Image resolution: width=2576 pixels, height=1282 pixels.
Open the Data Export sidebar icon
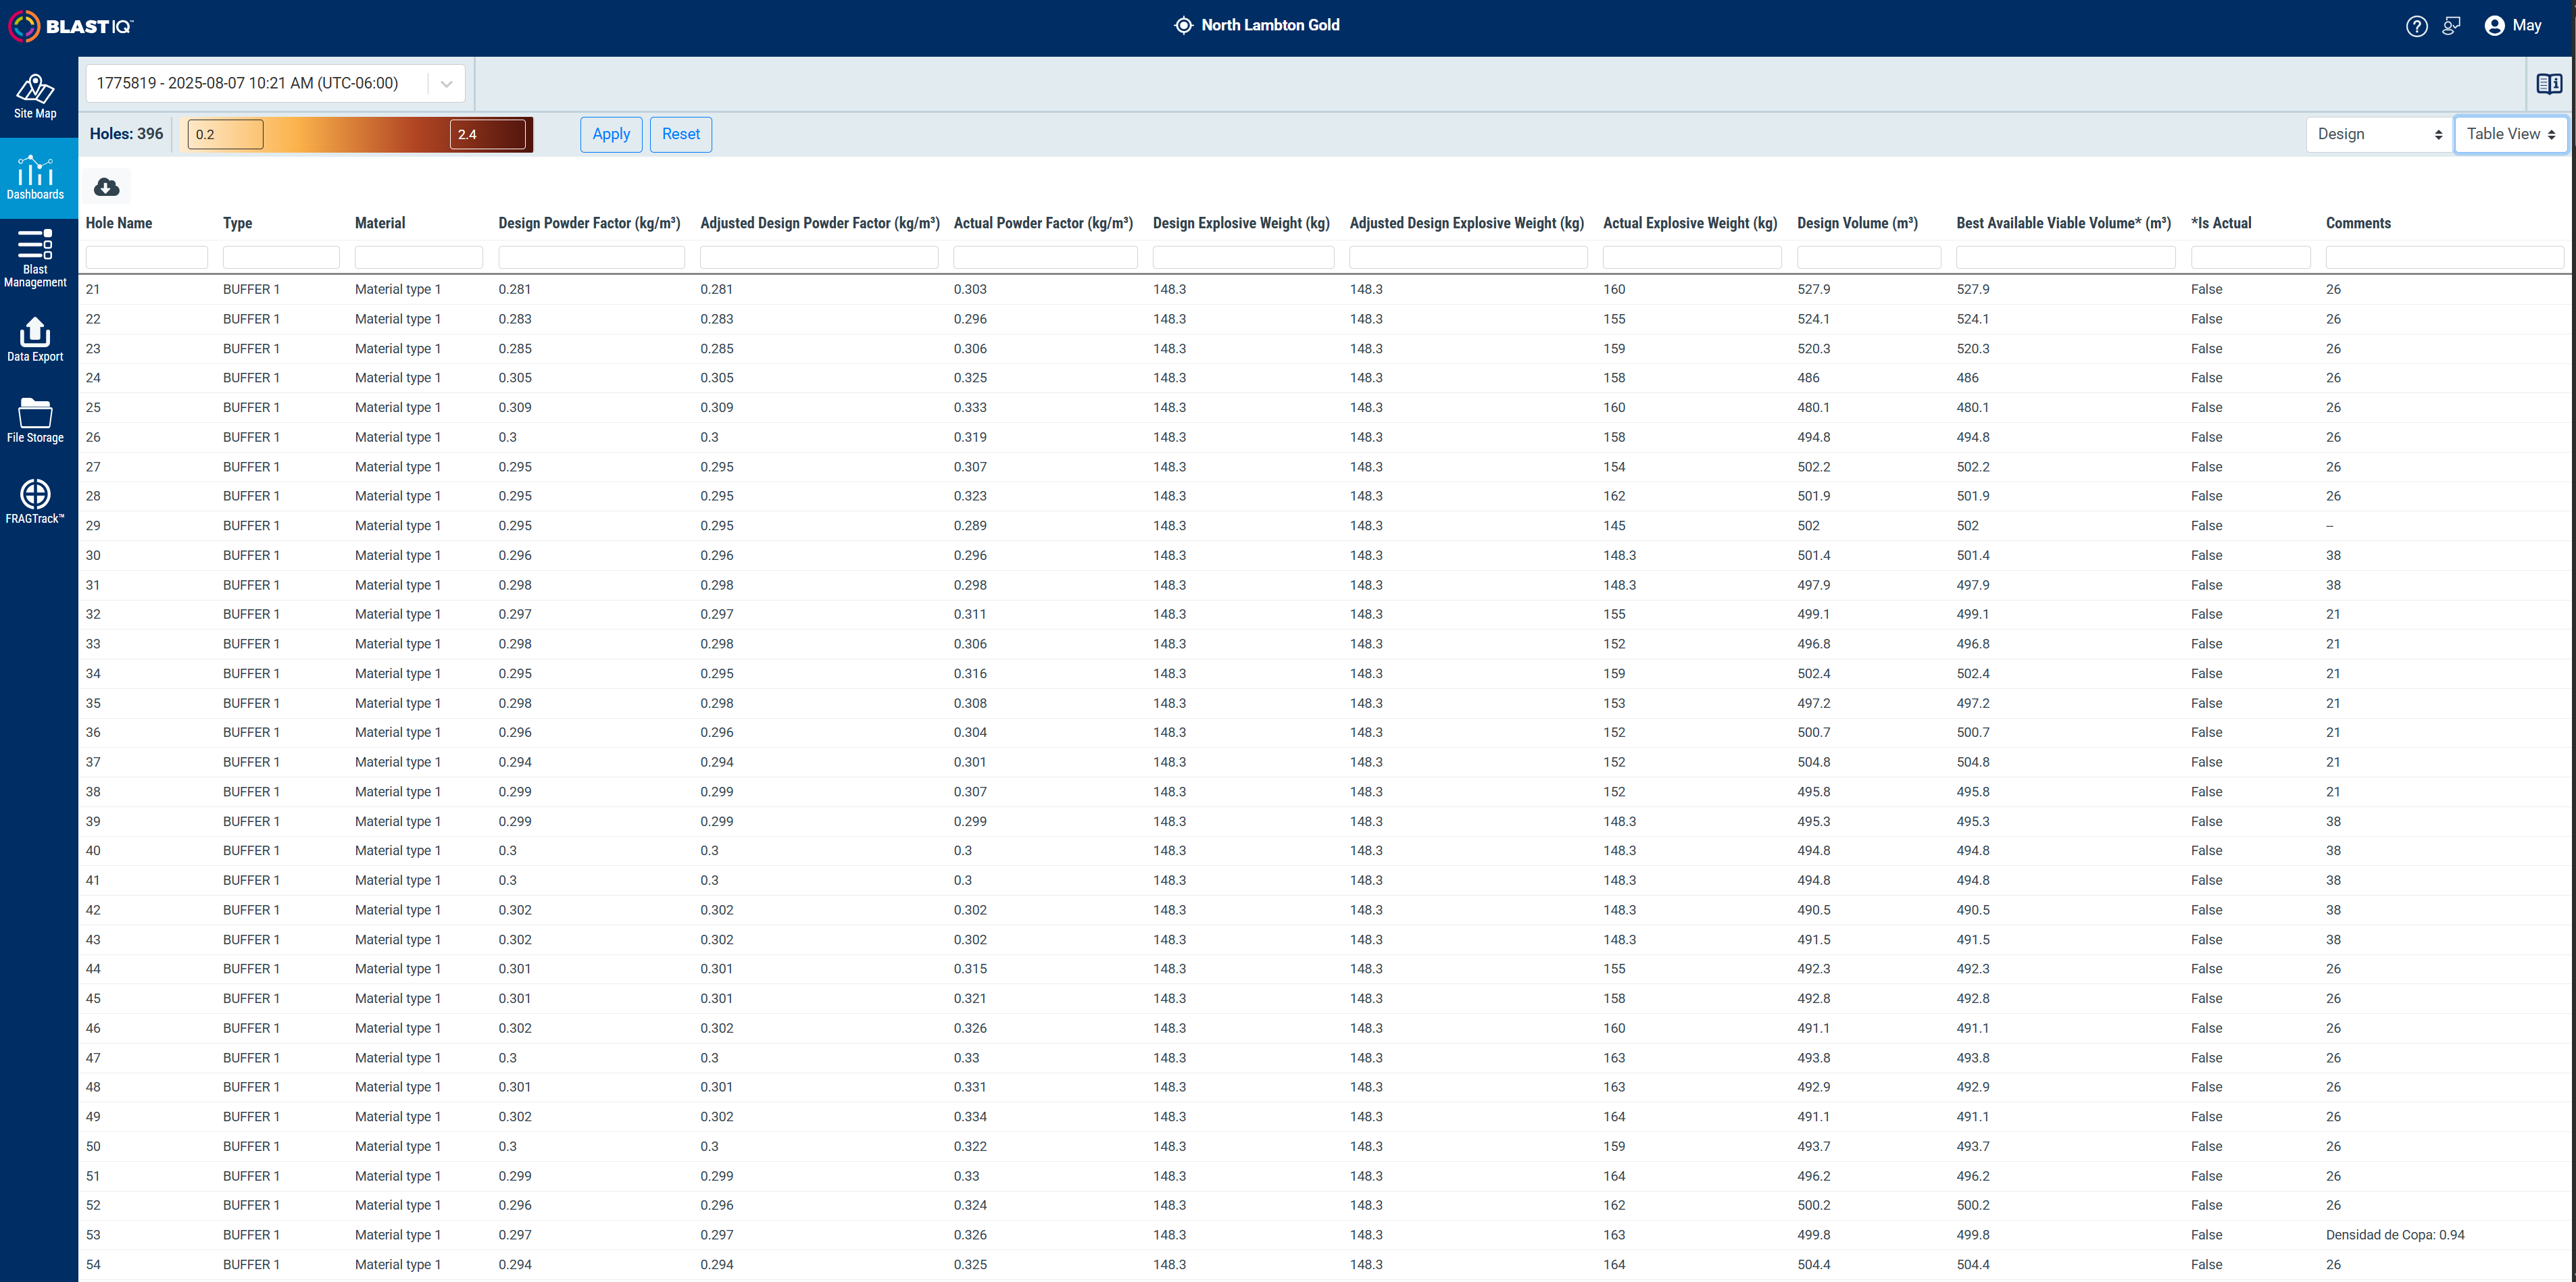[35, 340]
